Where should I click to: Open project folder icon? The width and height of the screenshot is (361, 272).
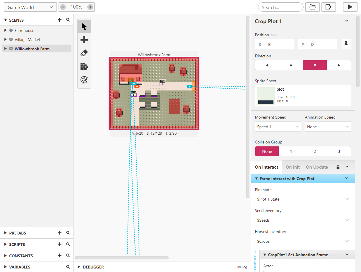[312, 7]
